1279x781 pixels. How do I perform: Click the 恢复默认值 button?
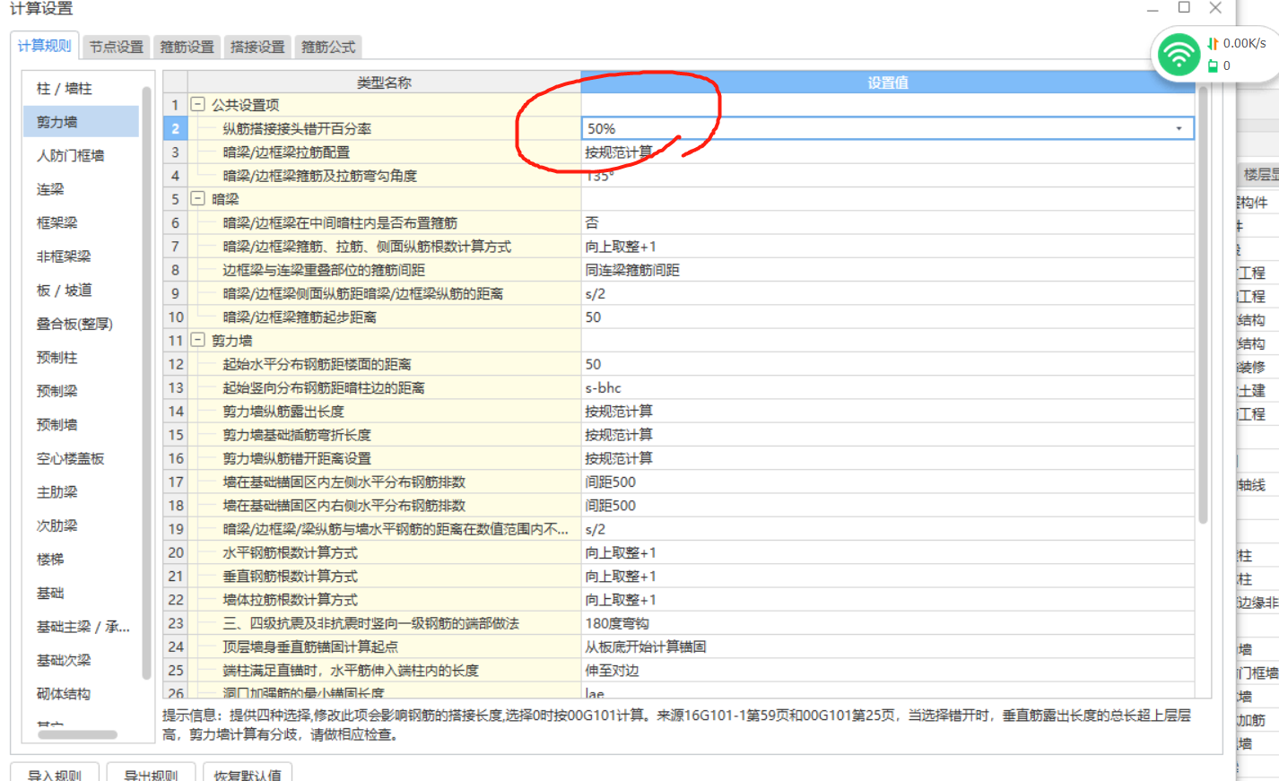pos(248,773)
